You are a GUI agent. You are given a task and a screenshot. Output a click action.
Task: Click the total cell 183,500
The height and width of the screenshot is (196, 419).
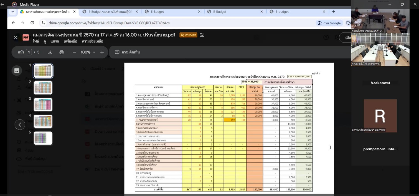271,190
